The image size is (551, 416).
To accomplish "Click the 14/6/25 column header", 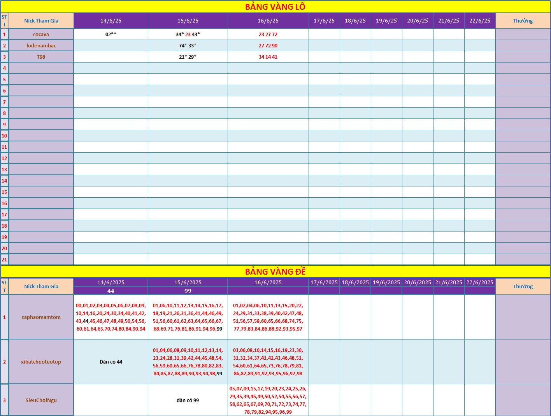I will click(111, 21).
